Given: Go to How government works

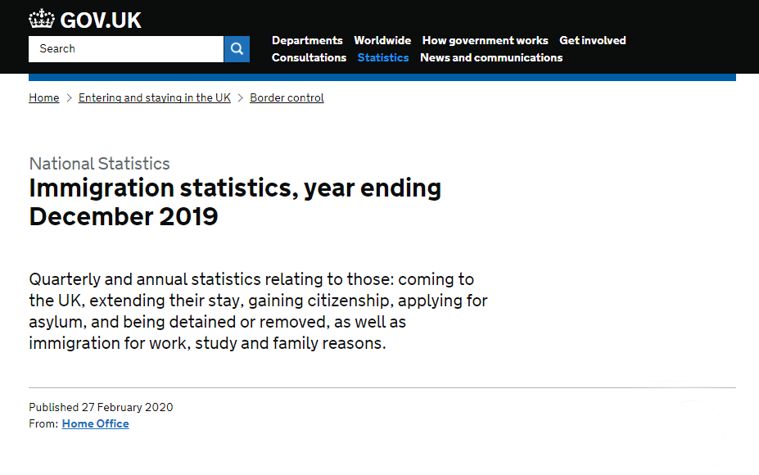Looking at the screenshot, I should tap(485, 41).
